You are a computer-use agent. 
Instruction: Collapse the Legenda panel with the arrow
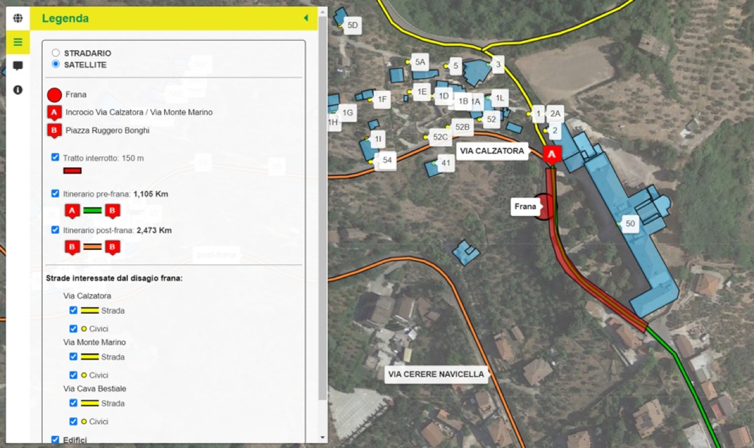click(306, 18)
